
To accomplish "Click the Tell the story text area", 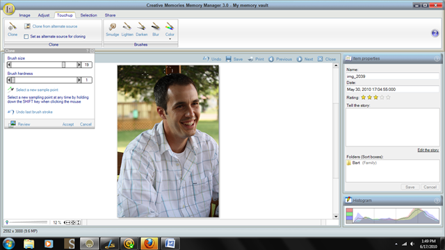I will [x=392, y=127].
